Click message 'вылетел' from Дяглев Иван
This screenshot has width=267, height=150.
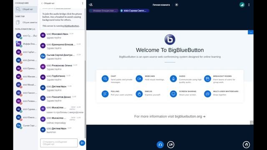(51, 132)
